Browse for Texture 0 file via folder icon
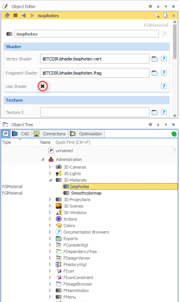Viewport: 180px width, 302px height. 154,112
